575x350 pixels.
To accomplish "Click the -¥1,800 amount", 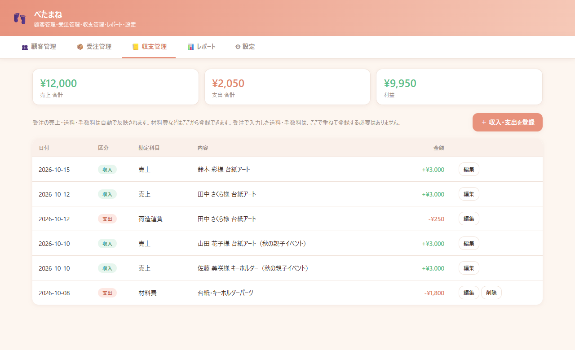I will pos(434,293).
